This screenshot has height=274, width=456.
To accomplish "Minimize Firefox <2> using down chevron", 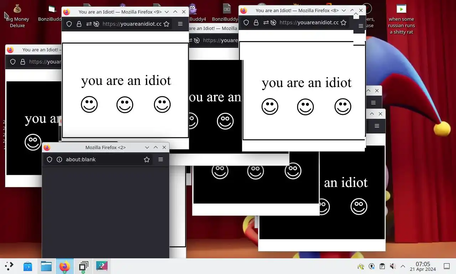I will [147, 147].
